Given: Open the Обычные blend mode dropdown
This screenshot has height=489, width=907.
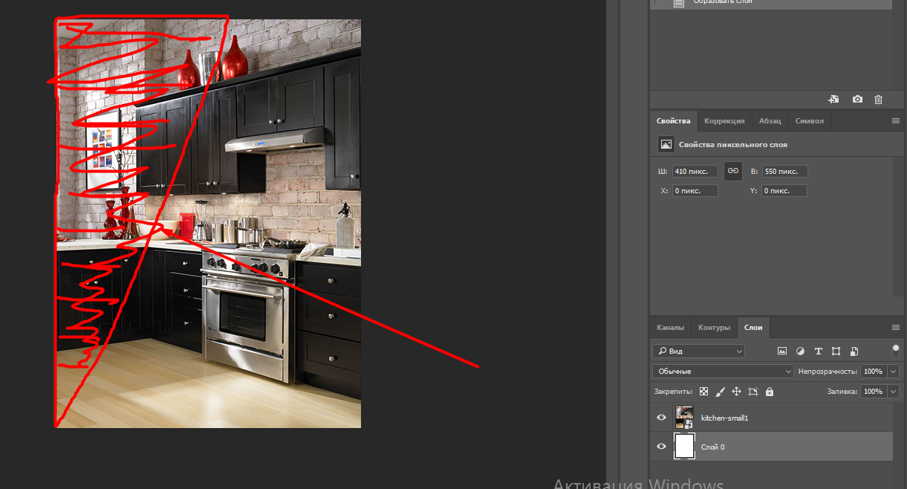Looking at the screenshot, I should (x=723, y=371).
